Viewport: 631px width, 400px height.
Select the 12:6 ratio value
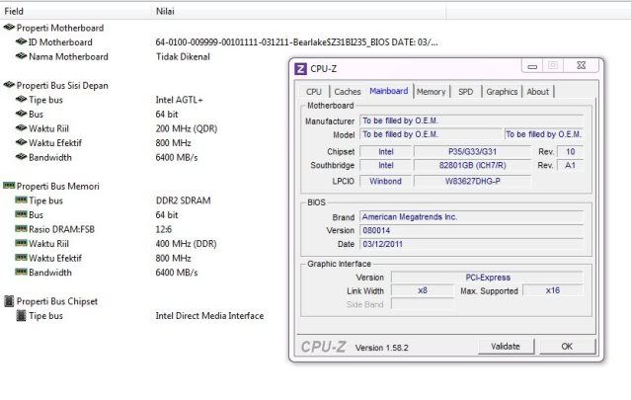coord(163,229)
